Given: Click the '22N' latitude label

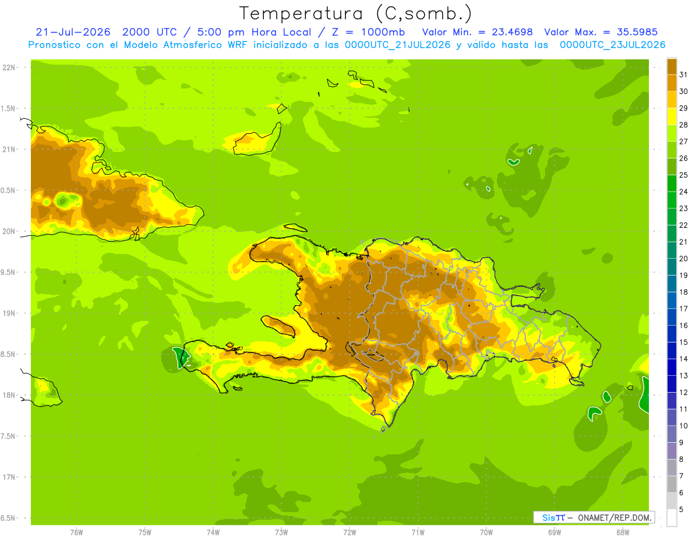Looking at the screenshot, I should (9, 68).
